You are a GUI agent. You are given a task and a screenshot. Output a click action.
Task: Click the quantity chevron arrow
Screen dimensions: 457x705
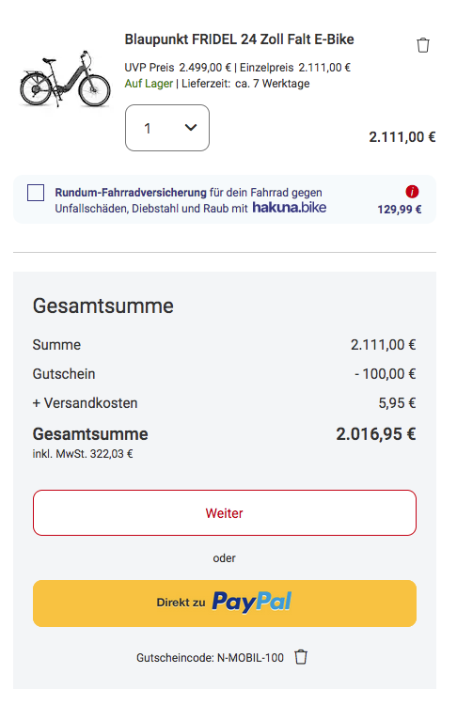(191, 128)
